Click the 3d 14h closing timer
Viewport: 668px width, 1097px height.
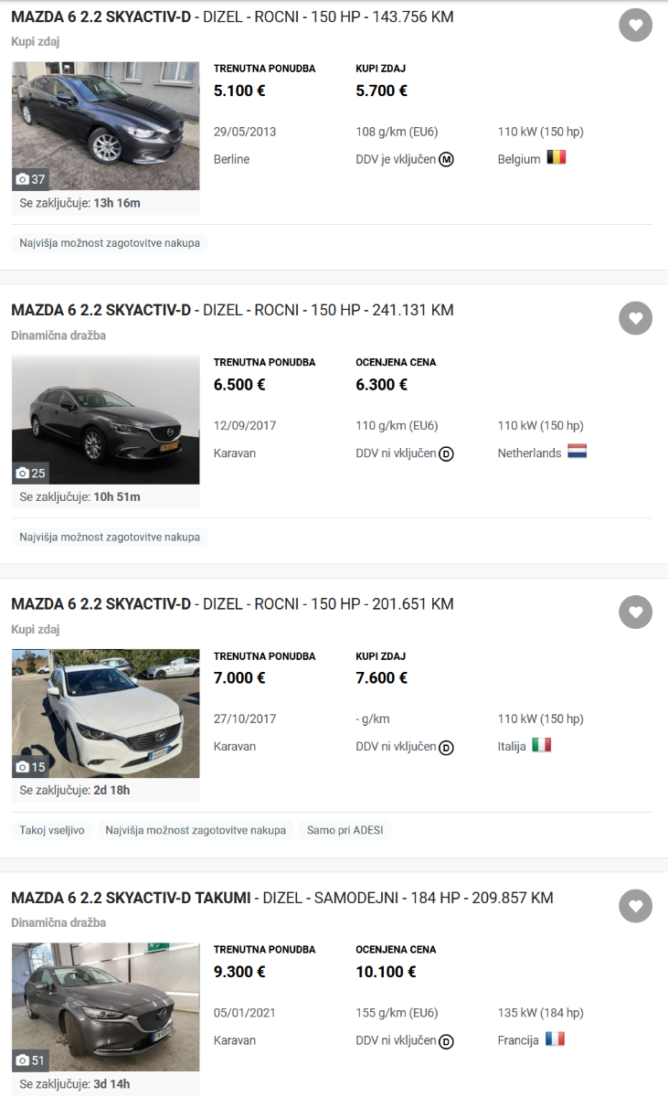pos(111,1084)
